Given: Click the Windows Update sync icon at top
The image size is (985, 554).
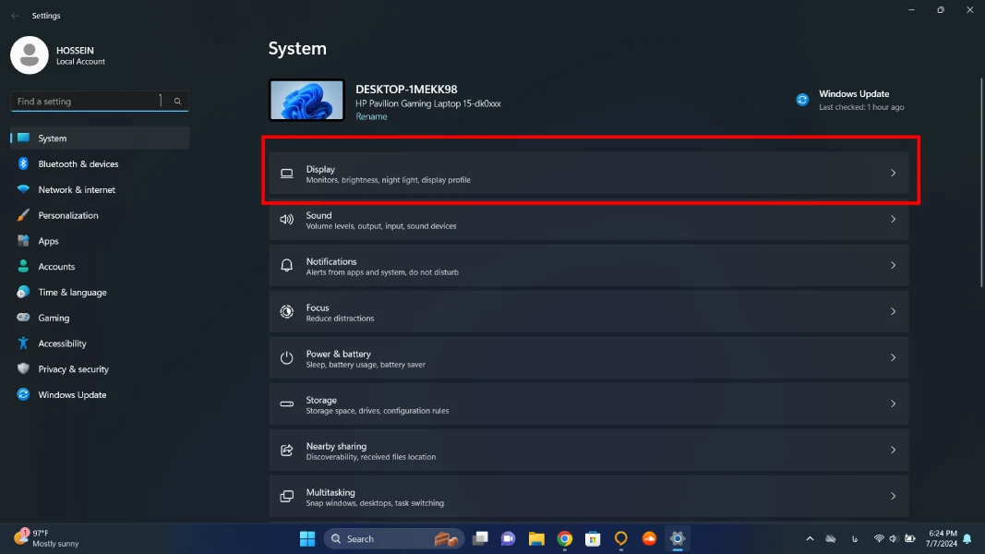Looking at the screenshot, I should coord(802,100).
